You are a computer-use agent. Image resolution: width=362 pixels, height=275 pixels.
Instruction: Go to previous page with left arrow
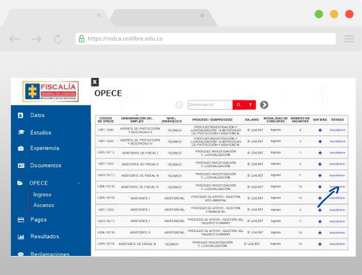(179, 105)
